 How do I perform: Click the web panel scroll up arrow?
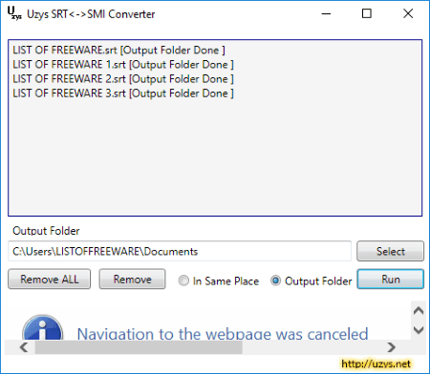(419, 311)
